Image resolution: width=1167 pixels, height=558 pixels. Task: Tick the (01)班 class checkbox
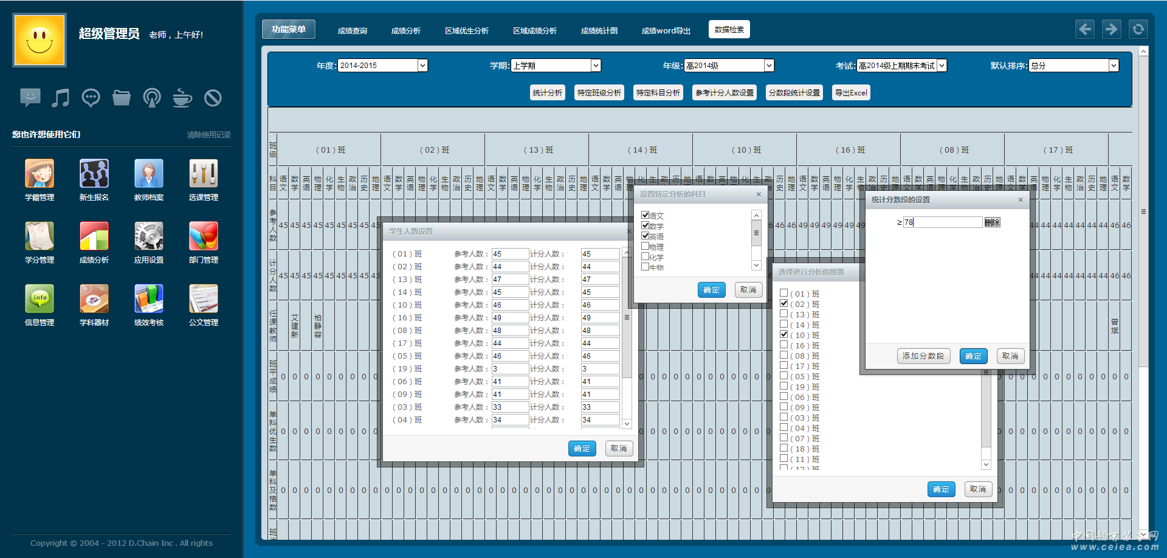point(784,293)
